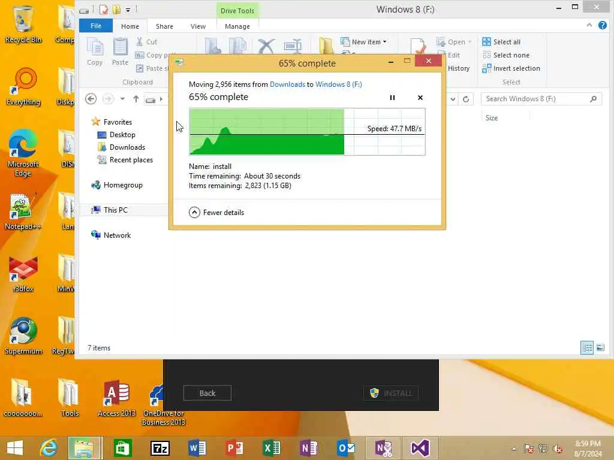Click Select all in ribbon
The width and height of the screenshot is (614, 460).
tap(502, 42)
